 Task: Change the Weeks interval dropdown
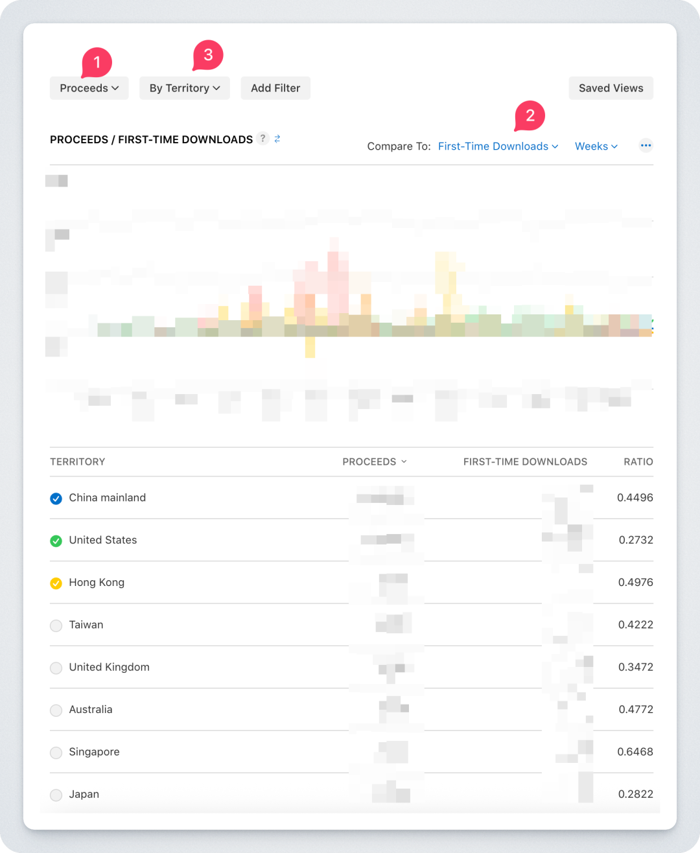[x=596, y=146]
